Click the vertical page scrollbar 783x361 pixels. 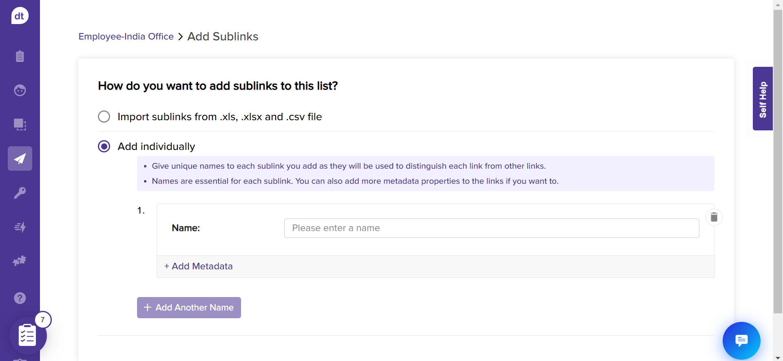tap(778, 163)
